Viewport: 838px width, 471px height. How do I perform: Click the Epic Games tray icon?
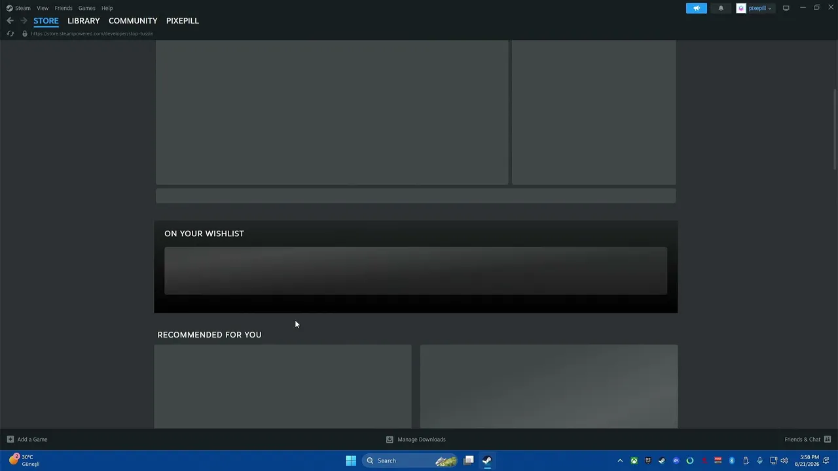tap(648, 461)
